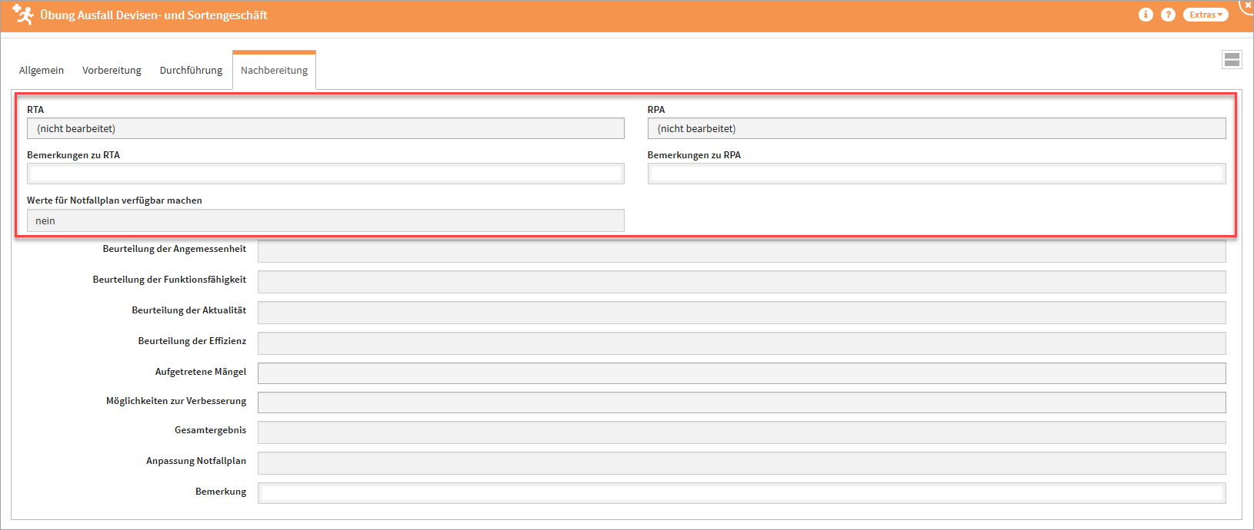This screenshot has height=530, width=1254.
Task: Open the RTA dropdown field
Action: click(325, 129)
